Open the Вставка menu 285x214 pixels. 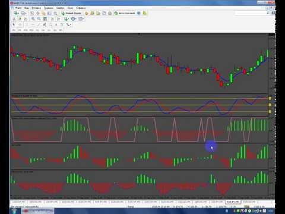36,8
